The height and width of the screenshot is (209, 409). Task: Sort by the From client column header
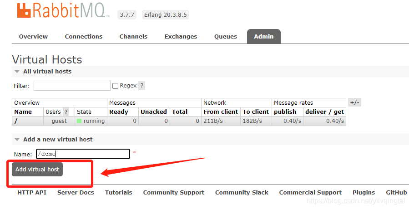click(x=221, y=112)
